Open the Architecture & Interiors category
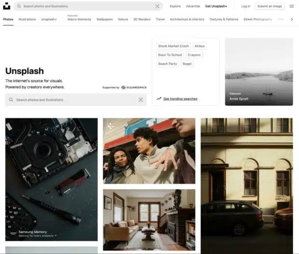Image resolution: width=299 pixels, height=254 pixels. click(x=187, y=19)
